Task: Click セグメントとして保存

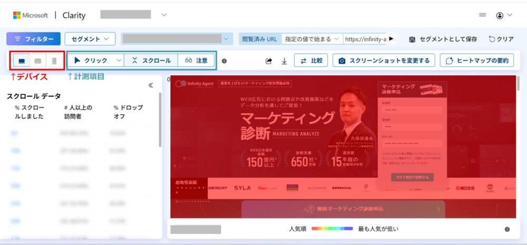Action: pyautogui.click(x=443, y=39)
